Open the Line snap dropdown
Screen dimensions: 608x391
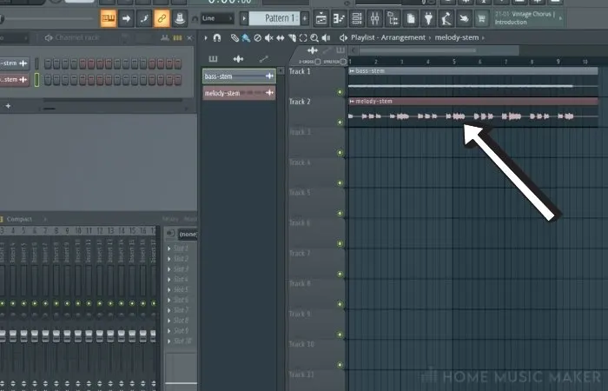click(217, 18)
